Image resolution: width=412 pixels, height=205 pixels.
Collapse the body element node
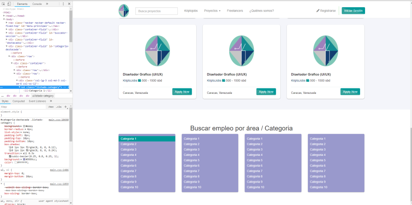4,19
